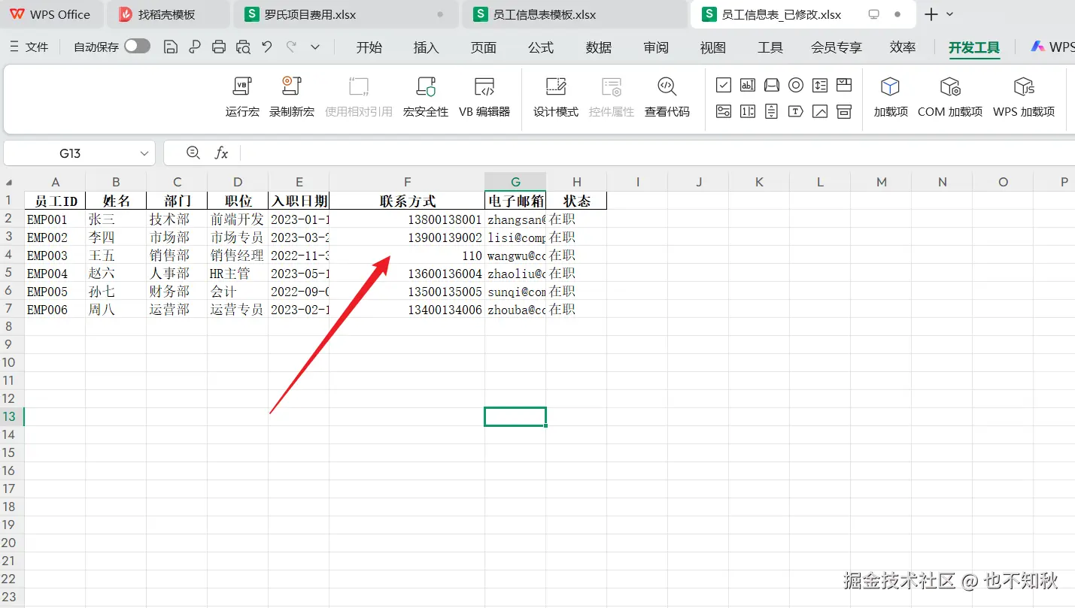Toggle the 自动保存 auto-save switch
Viewport: 1075px width, 608px height.
(137, 47)
